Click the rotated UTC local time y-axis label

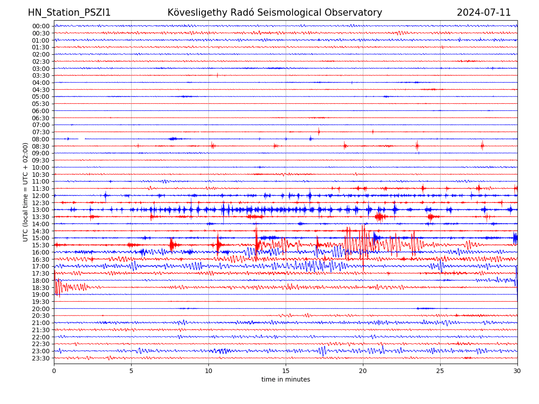point(26,192)
